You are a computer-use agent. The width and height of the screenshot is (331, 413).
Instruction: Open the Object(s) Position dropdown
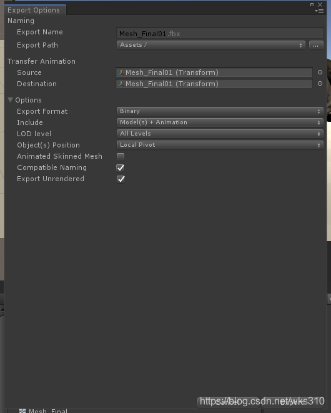click(220, 145)
